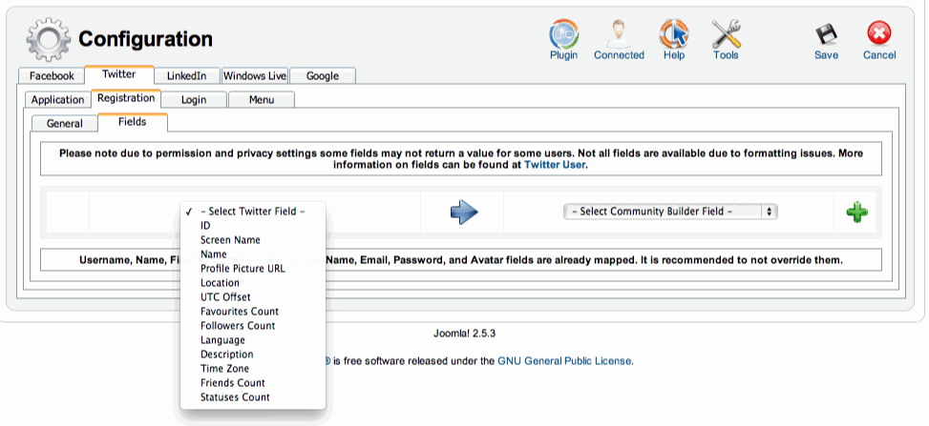The image size is (929, 426).
Task: Pick Name option in Twitter field list
Action: [x=253, y=254]
